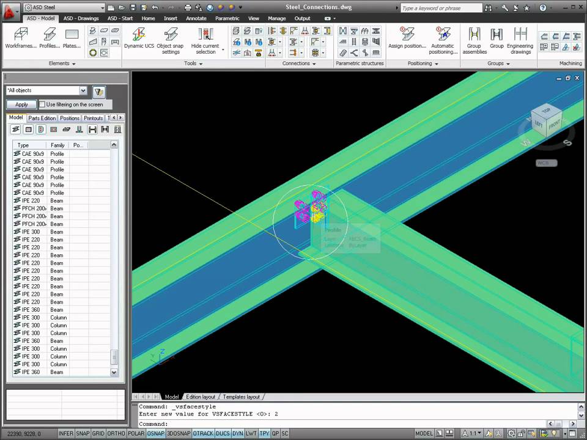Viewport: 587px width, 440px height.
Task: Open Automatic positioning tool
Action: (443, 40)
